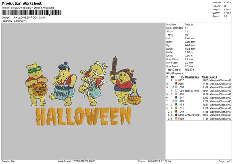Screen dimensions: 233x164
Task: Select the Amber Black color swatch
Action: pos(177,115)
